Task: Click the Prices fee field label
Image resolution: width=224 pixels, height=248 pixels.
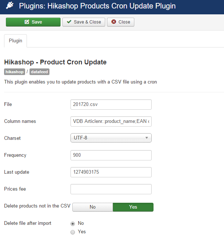Action: click(x=15, y=189)
